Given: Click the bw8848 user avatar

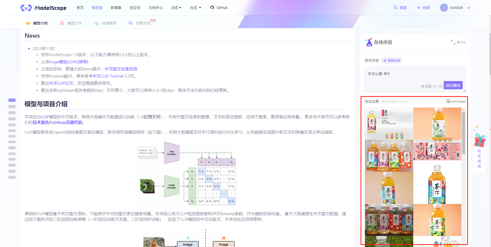Looking at the screenshot, I should (x=444, y=8).
